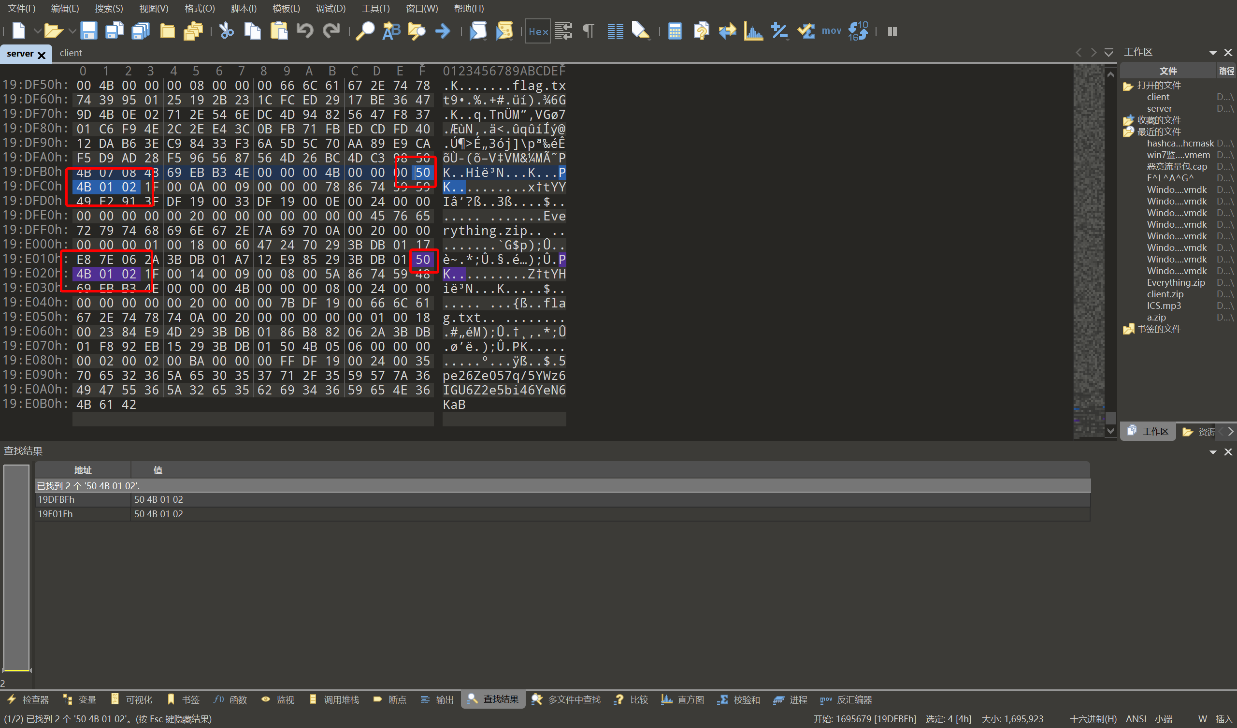1237x728 pixels.
Task: Run a template icon
Action: [504, 31]
